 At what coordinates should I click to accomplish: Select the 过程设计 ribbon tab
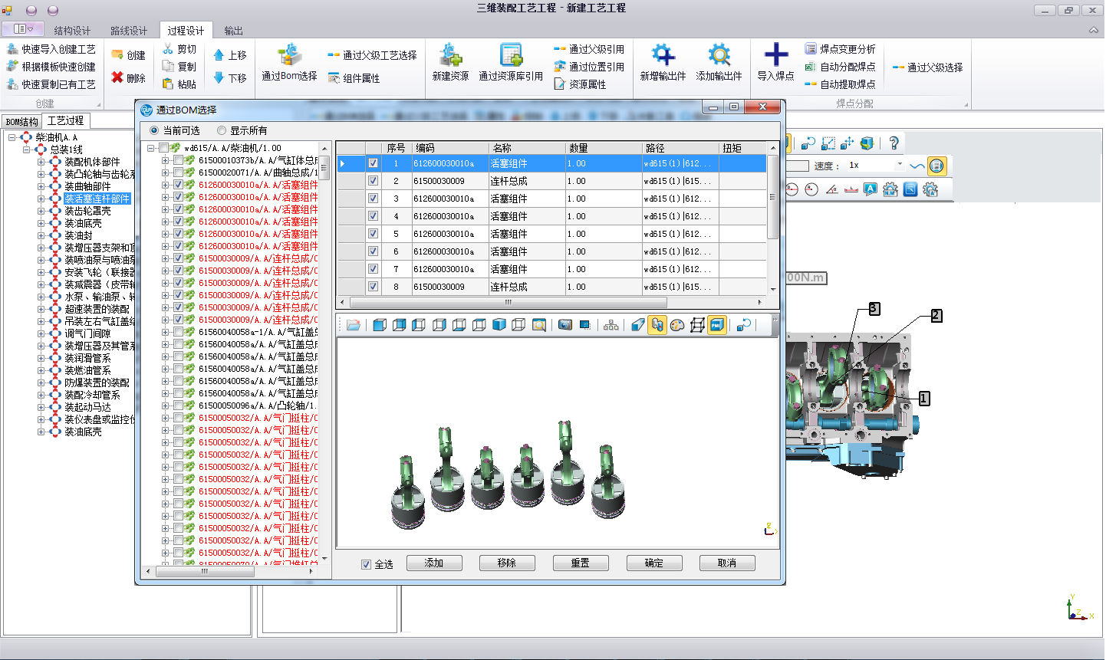pos(186,31)
